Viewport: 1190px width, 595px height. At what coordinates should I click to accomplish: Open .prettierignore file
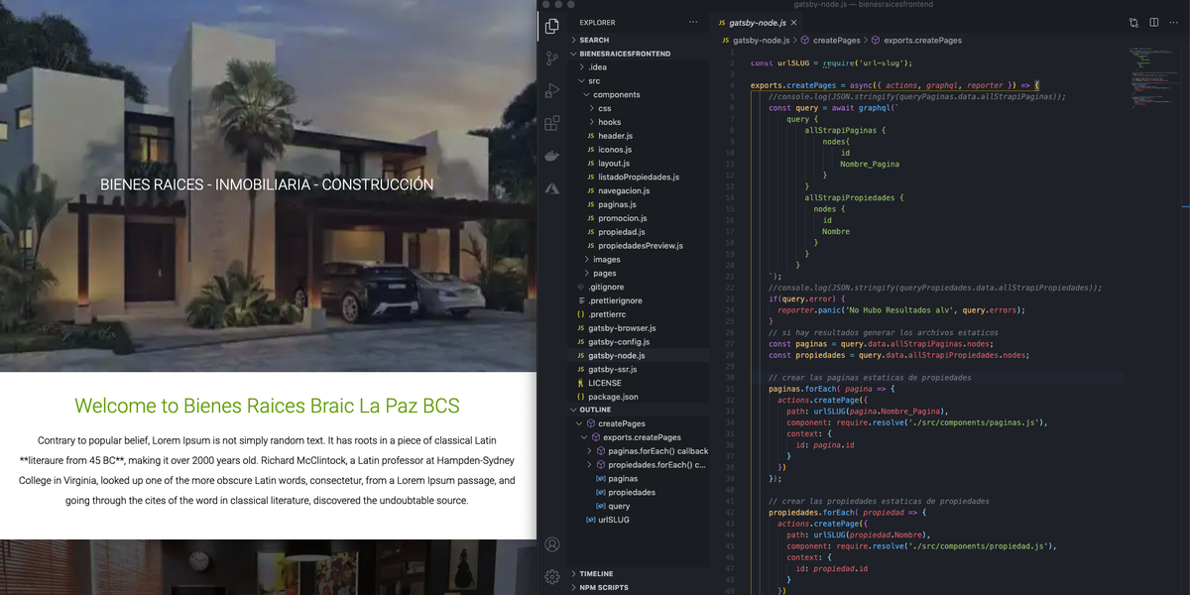641,300
